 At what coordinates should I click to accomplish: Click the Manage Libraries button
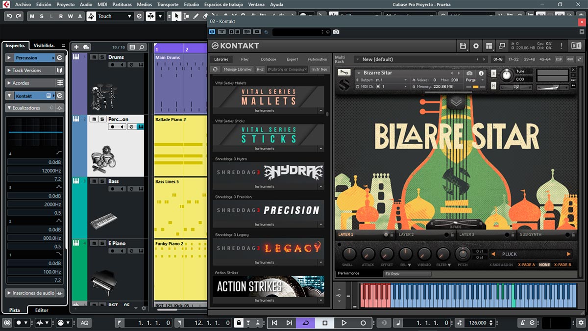238,70
